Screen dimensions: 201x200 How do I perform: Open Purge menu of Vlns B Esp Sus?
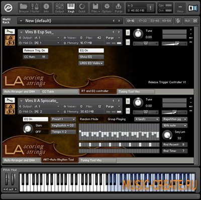click(x=114, y=38)
